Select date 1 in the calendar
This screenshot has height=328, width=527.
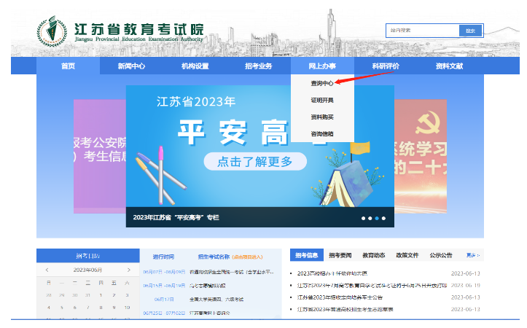tap(101, 295)
